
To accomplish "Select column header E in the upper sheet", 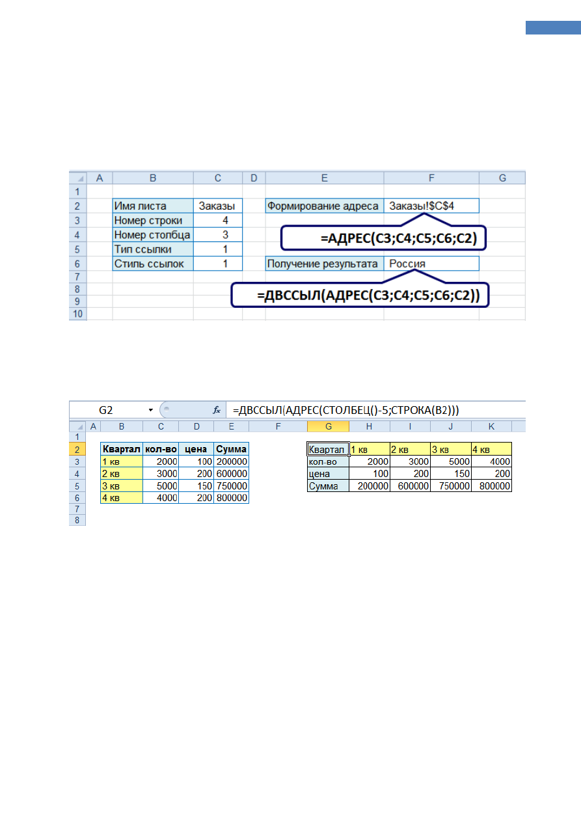I will click(x=324, y=177).
